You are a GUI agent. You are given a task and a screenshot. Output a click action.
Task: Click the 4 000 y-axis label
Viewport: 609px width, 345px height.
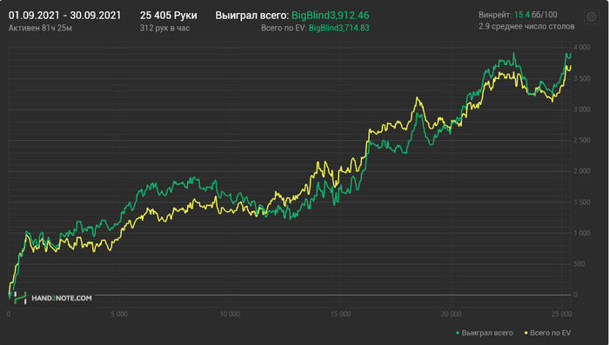[581, 47]
